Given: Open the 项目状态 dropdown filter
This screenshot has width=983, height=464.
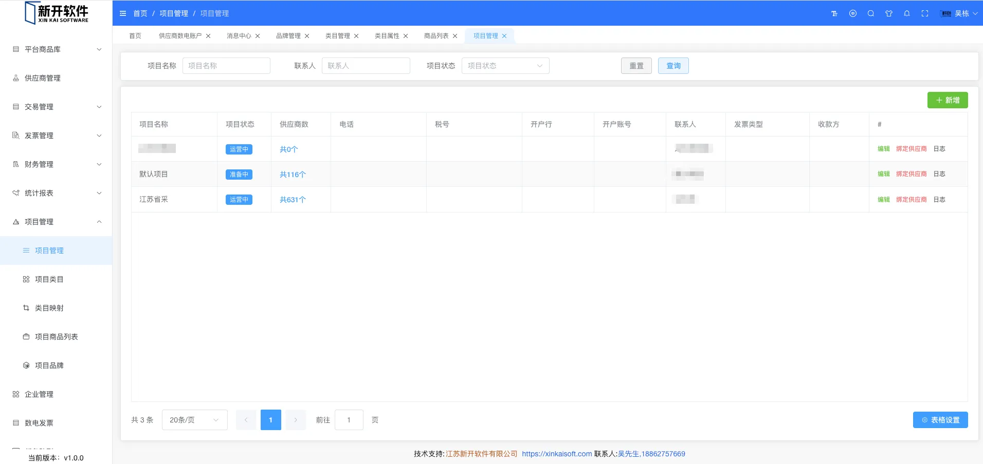Looking at the screenshot, I should [x=505, y=66].
